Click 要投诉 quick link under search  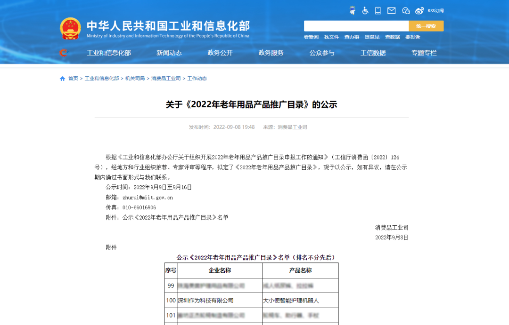(412, 37)
